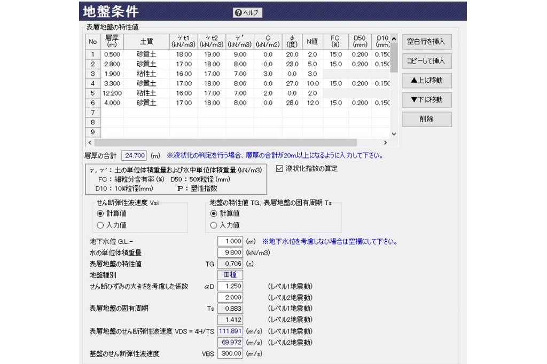
Task: Click layer thickness cell 0.500
Action: (x=112, y=54)
